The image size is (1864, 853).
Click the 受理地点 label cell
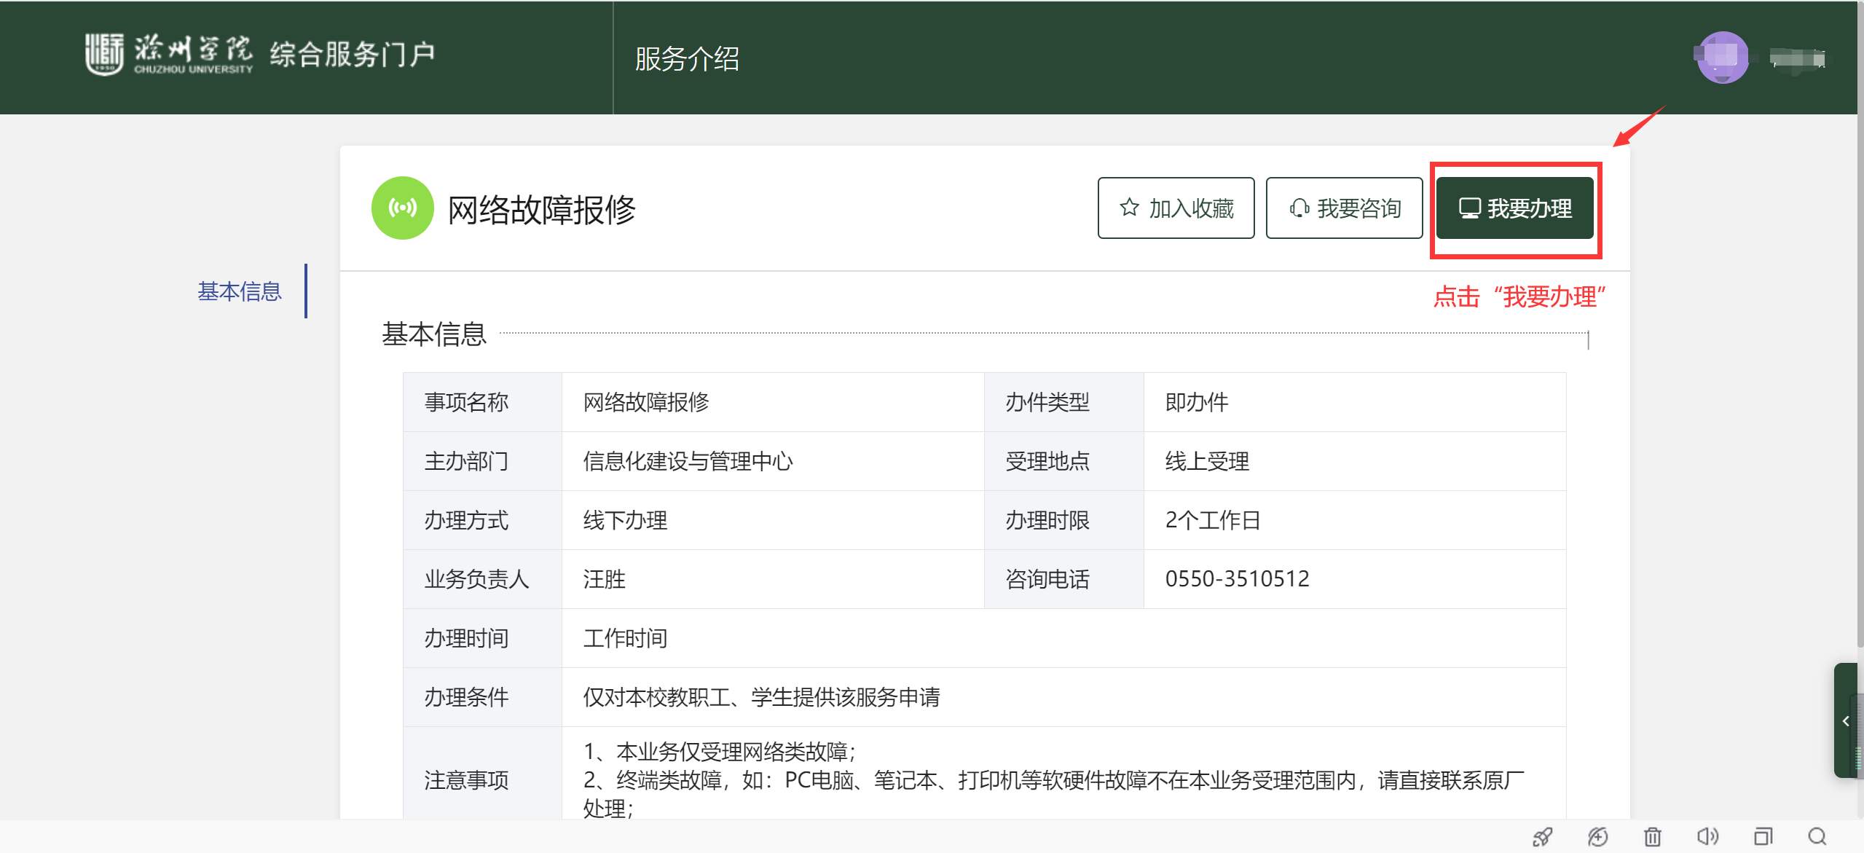(1064, 461)
